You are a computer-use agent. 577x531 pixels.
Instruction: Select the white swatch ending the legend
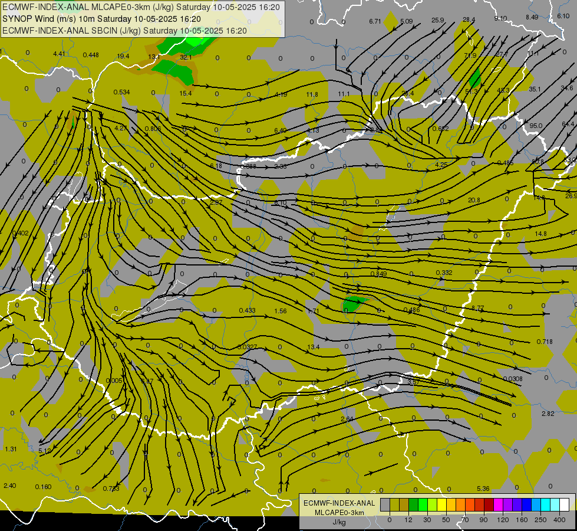click(x=565, y=504)
